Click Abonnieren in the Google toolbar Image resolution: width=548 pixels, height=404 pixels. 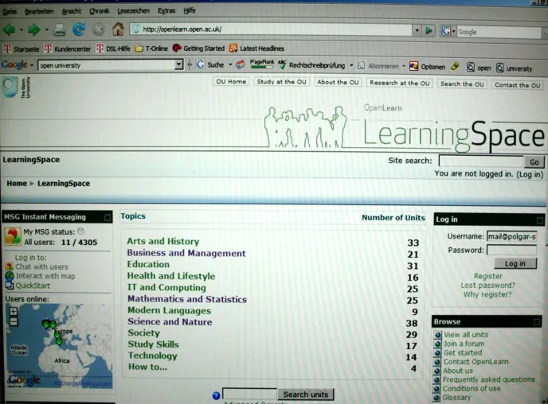tap(378, 66)
